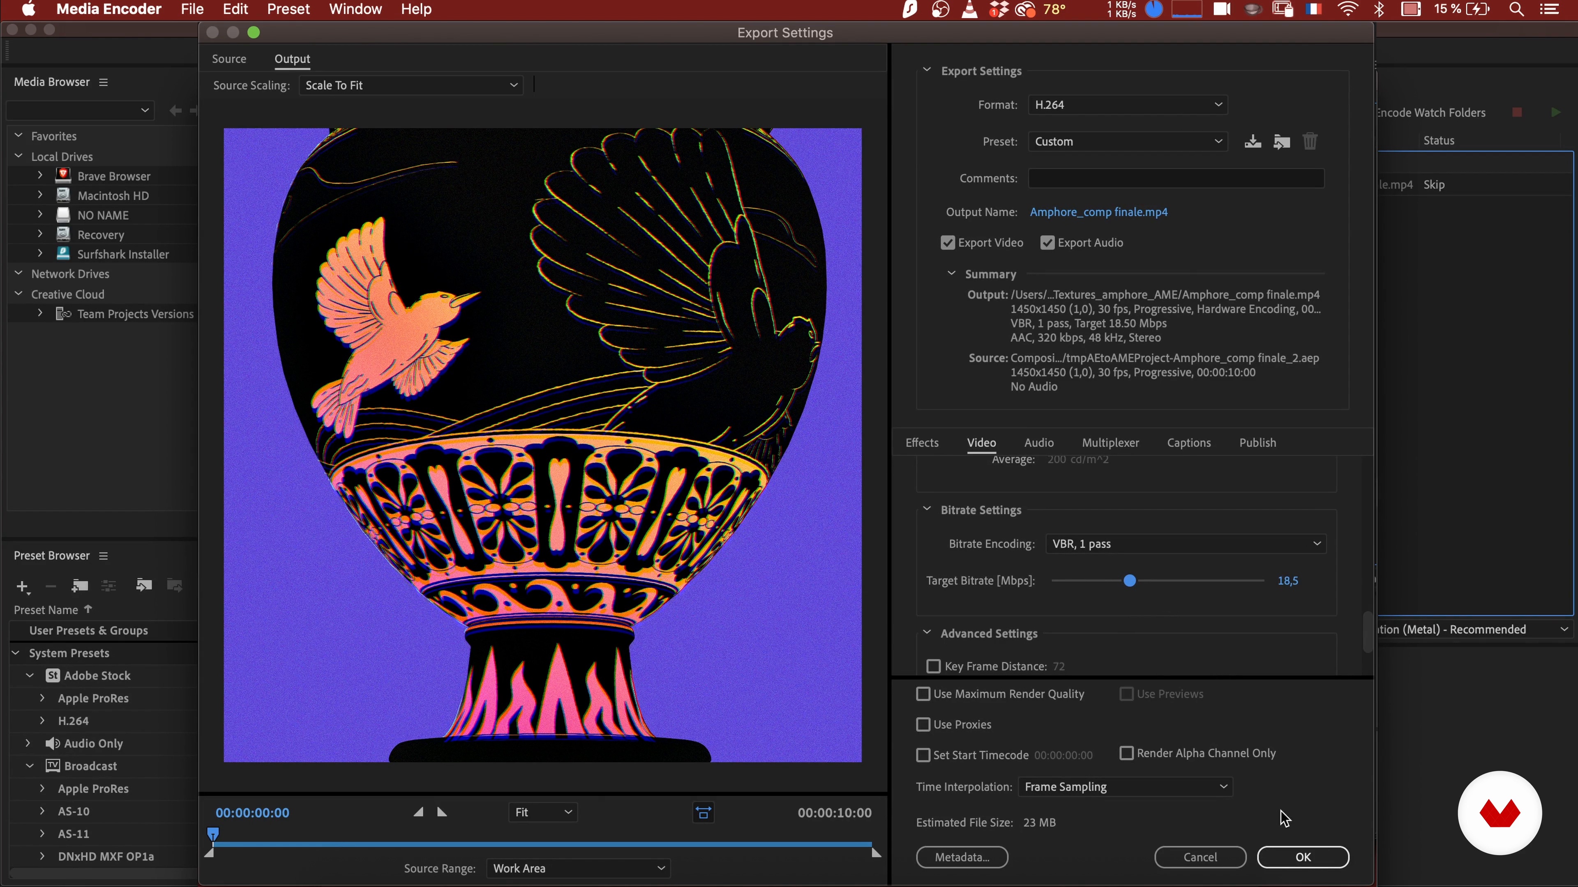Import a preset using the folder-arrow icon

click(x=1282, y=141)
